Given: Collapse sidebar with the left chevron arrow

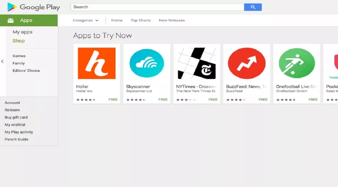Looking at the screenshot, I should (x=2, y=61).
